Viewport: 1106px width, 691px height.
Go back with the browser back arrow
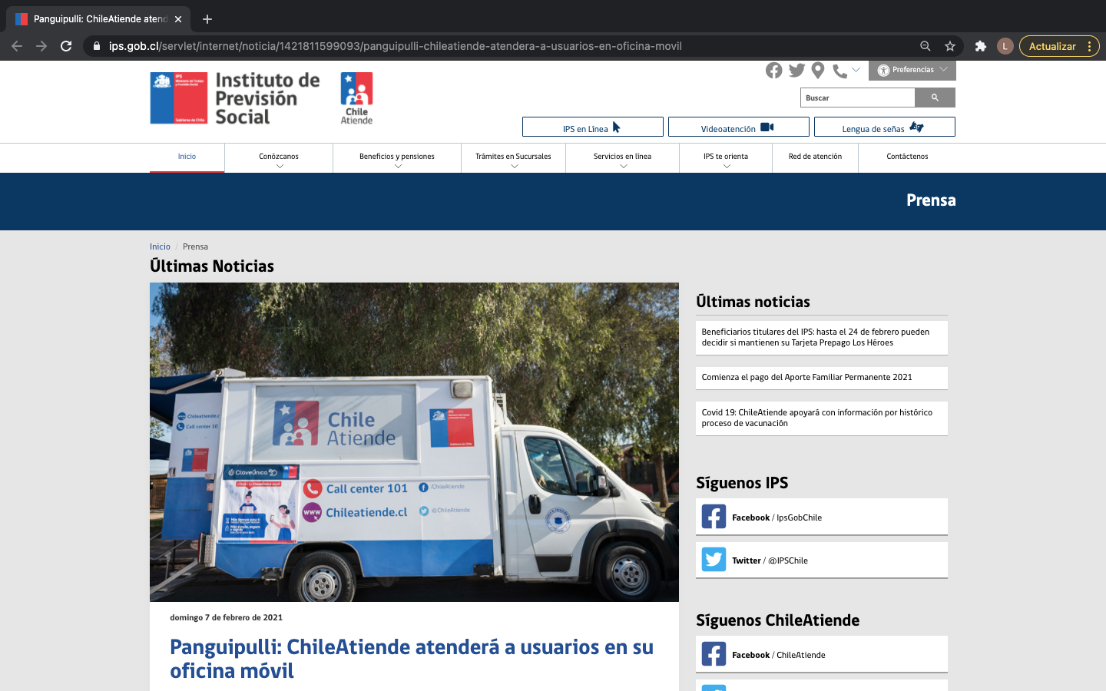17,46
